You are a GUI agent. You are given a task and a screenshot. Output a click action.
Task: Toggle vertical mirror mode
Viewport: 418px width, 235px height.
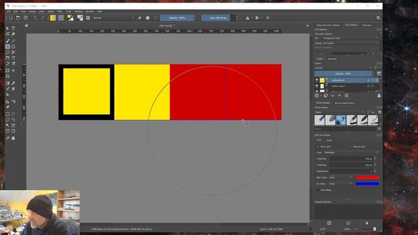click(x=257, y=18)
